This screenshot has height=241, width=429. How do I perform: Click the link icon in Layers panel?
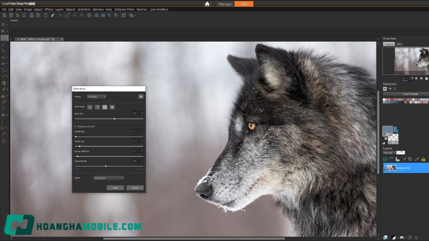coord(416,159)
